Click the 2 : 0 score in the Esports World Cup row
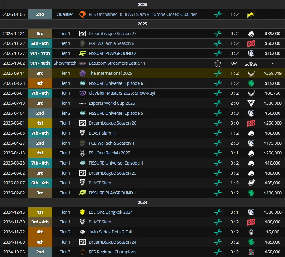This screenshot has height=257, width=285. click(x=235, y=103)
